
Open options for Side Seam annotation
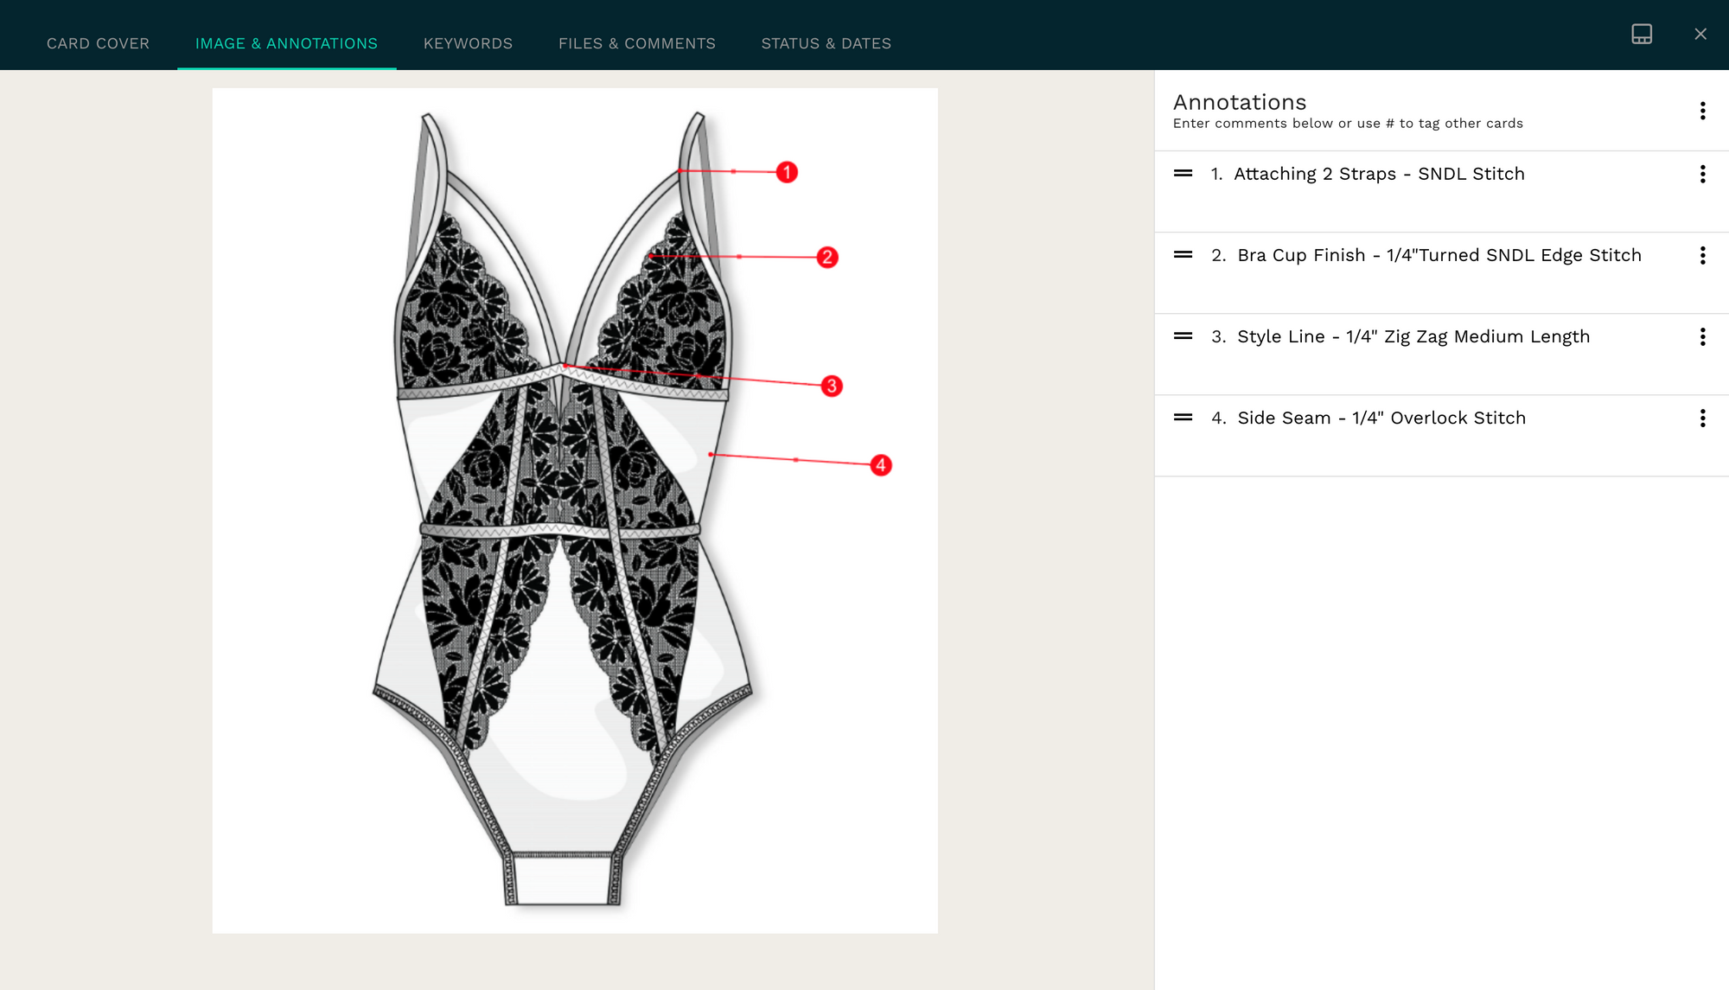(x=1702, y=418)
